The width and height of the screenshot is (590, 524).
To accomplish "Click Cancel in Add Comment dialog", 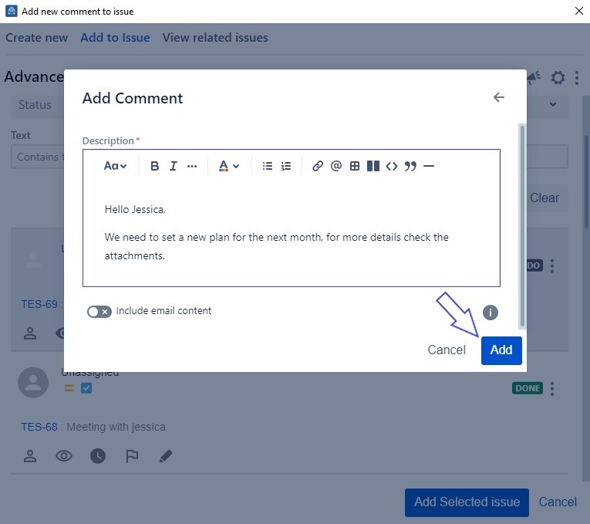I will 447,350.
